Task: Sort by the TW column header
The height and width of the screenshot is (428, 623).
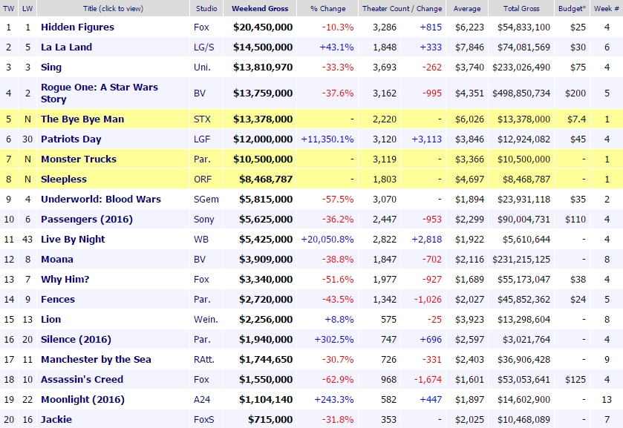Action: [x=9, y=8]
